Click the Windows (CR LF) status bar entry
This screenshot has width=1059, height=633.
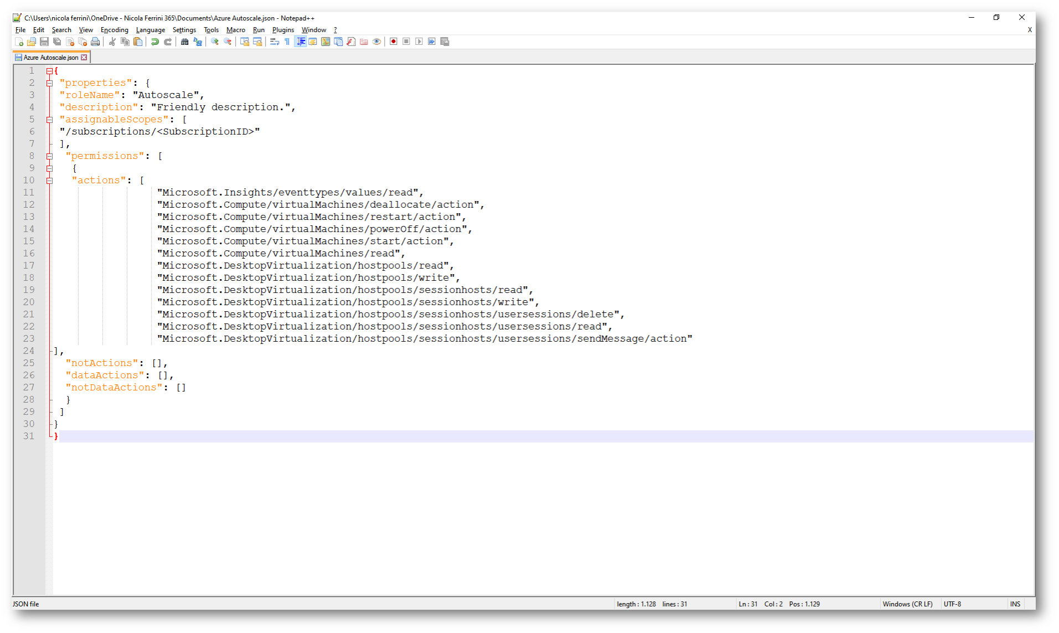(907, 604)
